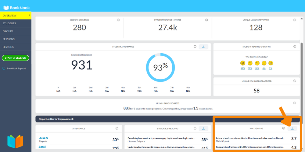Download the Standards (Reading) report
The height and width of the screenshot is (152, 305).
(x=203, y=129)
